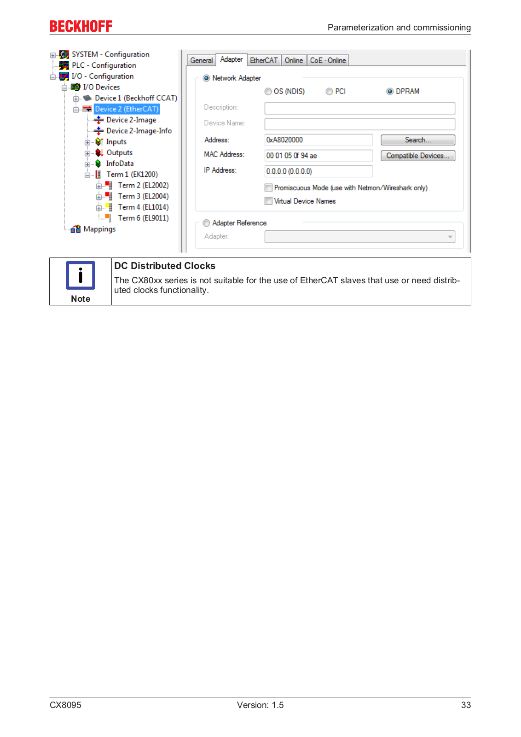521x737 pixels.
Task: Expand the Term 2 (EL2002) node
Action: coord(99,187)
